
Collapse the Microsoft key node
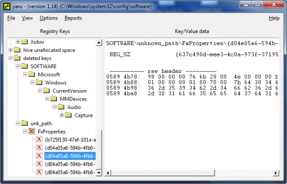point(25,74)
